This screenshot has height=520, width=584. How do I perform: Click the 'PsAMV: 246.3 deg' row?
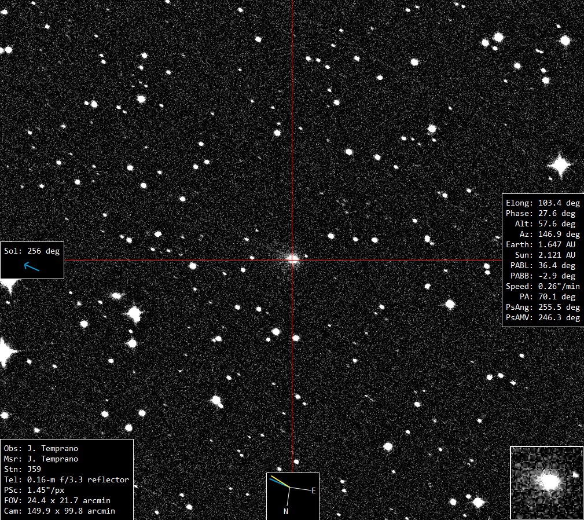(543, 318)
